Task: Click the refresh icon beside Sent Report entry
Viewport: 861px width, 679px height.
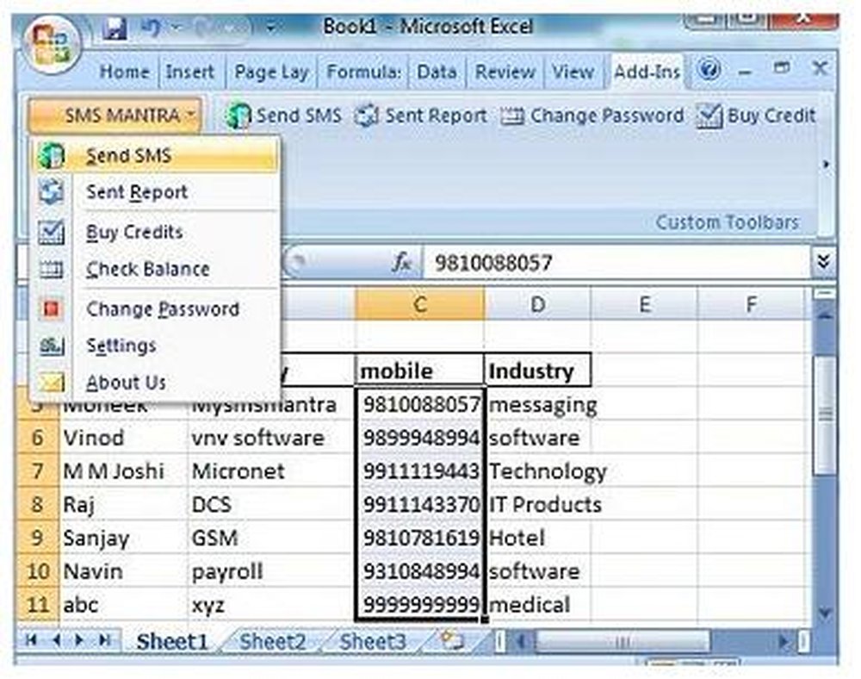Action: (51, 192)
